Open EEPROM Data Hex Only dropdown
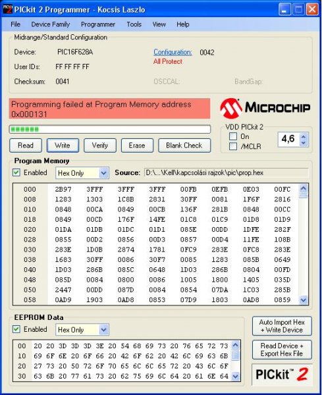This screenshot has width=322, height=395. tap(104, 330)
